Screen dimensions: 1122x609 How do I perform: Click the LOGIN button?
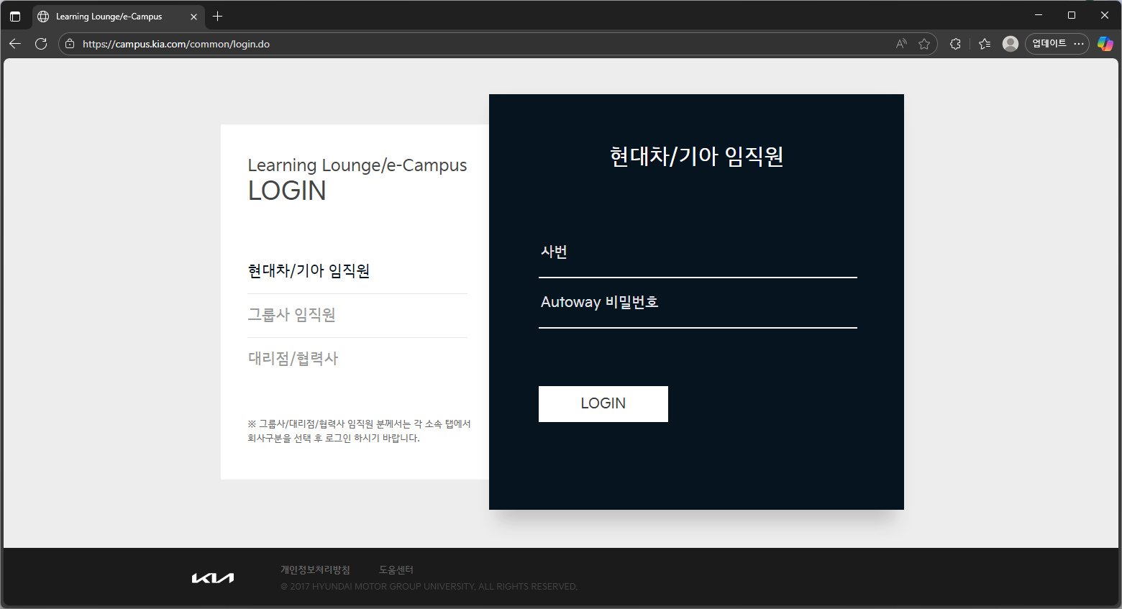point(603,403)
